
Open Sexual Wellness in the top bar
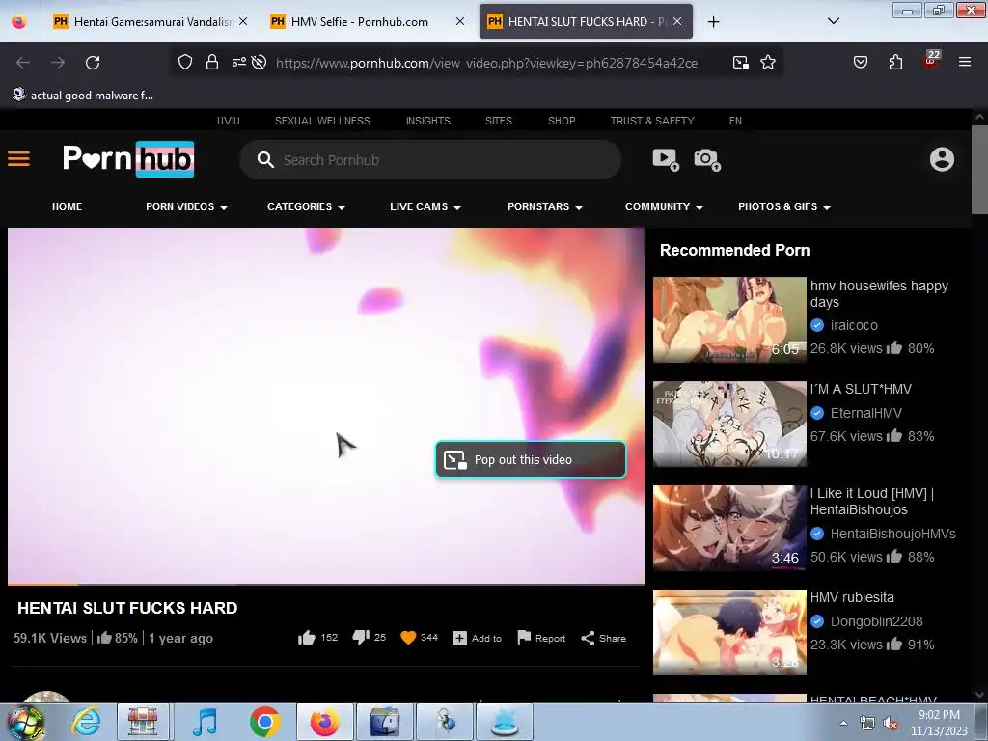pyautogui.click(x=322, y=121)
